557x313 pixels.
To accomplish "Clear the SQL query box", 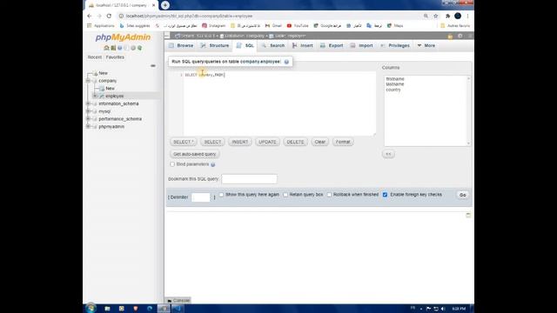I will click(320, 142).
